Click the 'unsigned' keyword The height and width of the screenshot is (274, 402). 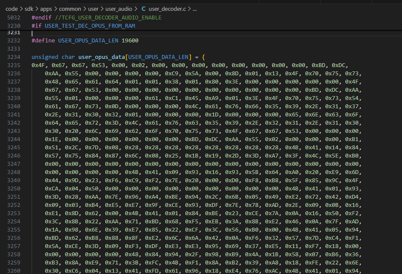click(45, 57)
